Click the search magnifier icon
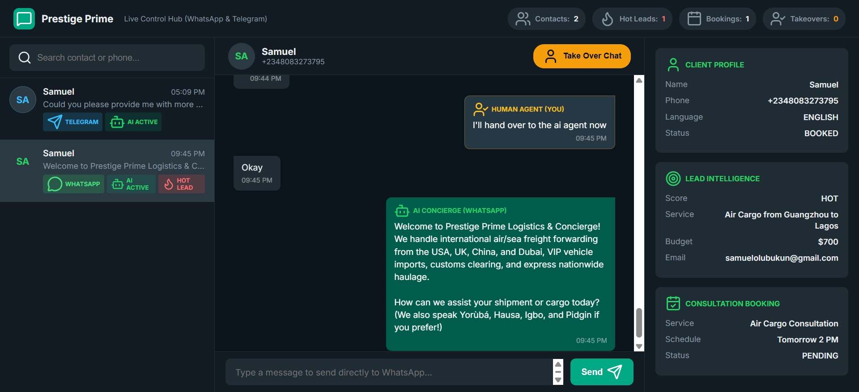 25,58
